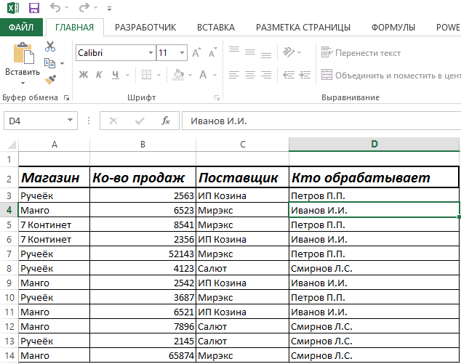Decrease the indent
Image resolution: width=461 pixels, height=364 pixels.
(289, 75)
